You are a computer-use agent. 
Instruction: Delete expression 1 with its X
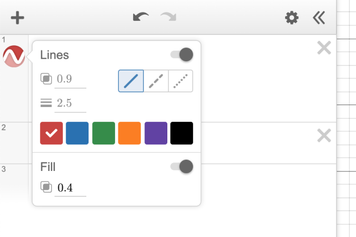click(x=323, y=48)
